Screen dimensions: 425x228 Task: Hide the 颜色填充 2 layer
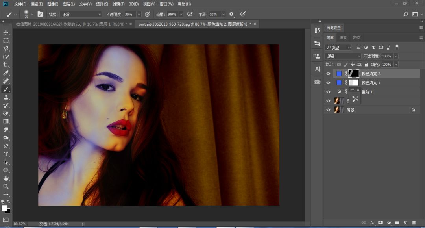click(328, 74)
